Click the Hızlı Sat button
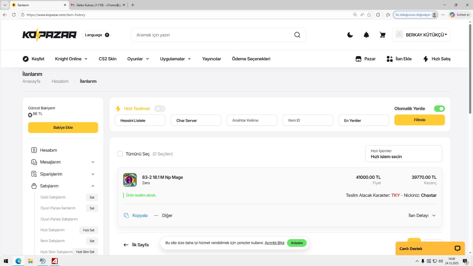The image size is (473, 266). [x=89, y=230]
